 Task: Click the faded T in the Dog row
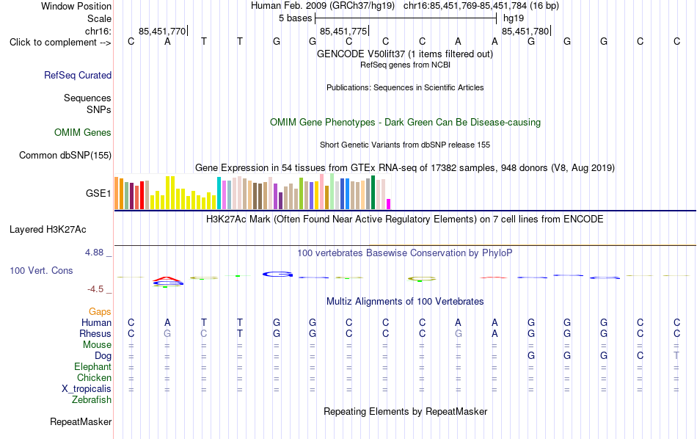click(676, 355)
